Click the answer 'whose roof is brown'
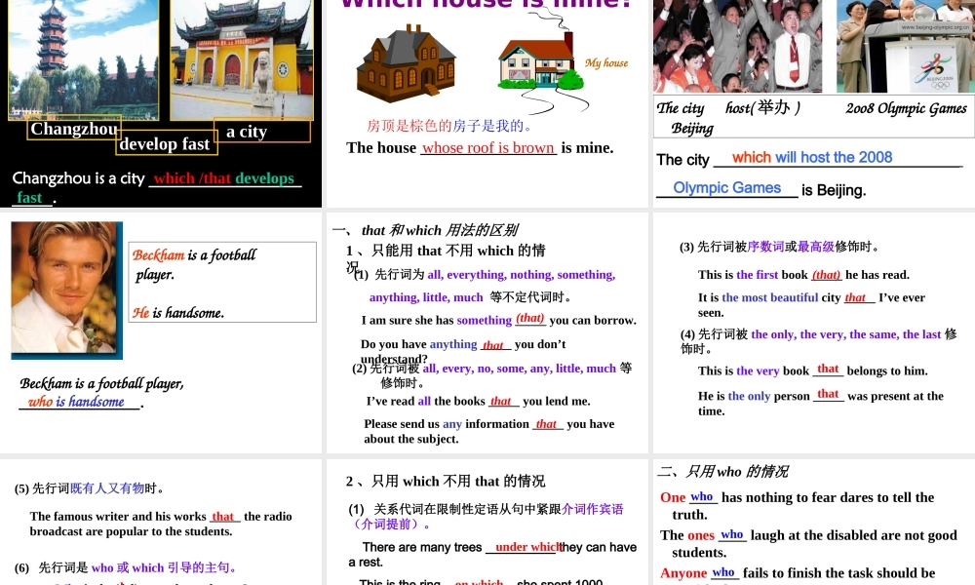The width and height of the screenshot is (975, 585). 488,148
